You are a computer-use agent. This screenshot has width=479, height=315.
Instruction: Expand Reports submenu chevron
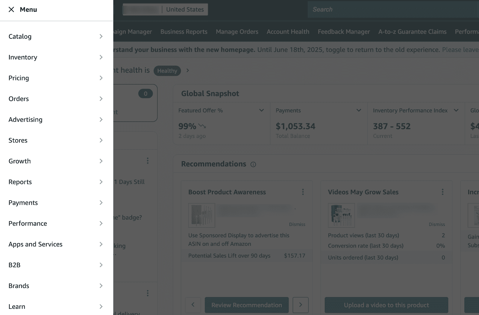coord(101,182)
